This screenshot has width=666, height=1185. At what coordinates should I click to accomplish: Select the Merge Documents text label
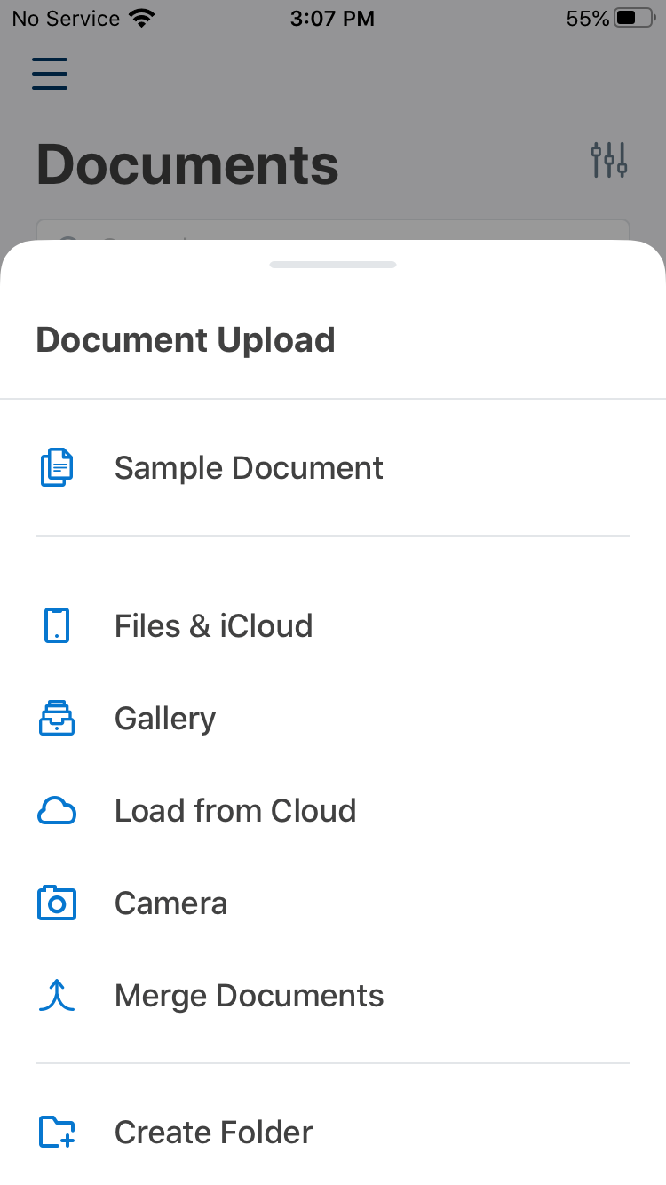coord(249,996)
